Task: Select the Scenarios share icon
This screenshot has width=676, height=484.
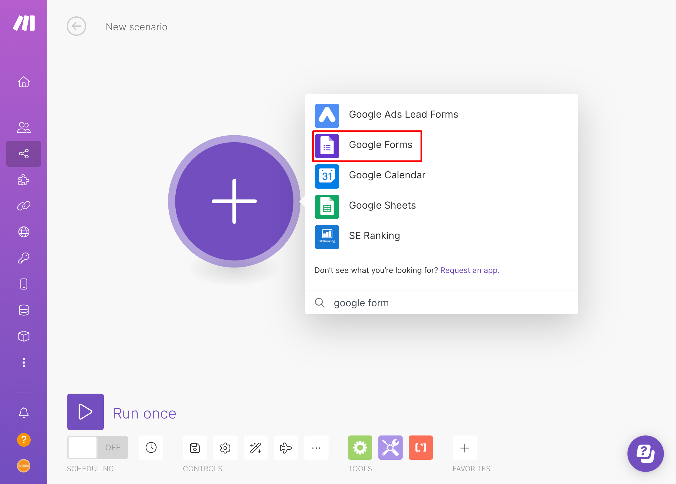Action: pyautogui.click(x=24, y=154)
